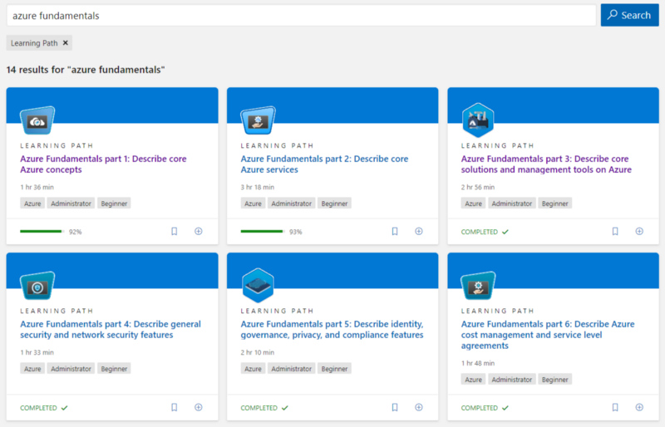Image resolution: width=665 pixels, height=427 pixels.
Task: Click the part 2 badge icon
Action: (258, 120)
